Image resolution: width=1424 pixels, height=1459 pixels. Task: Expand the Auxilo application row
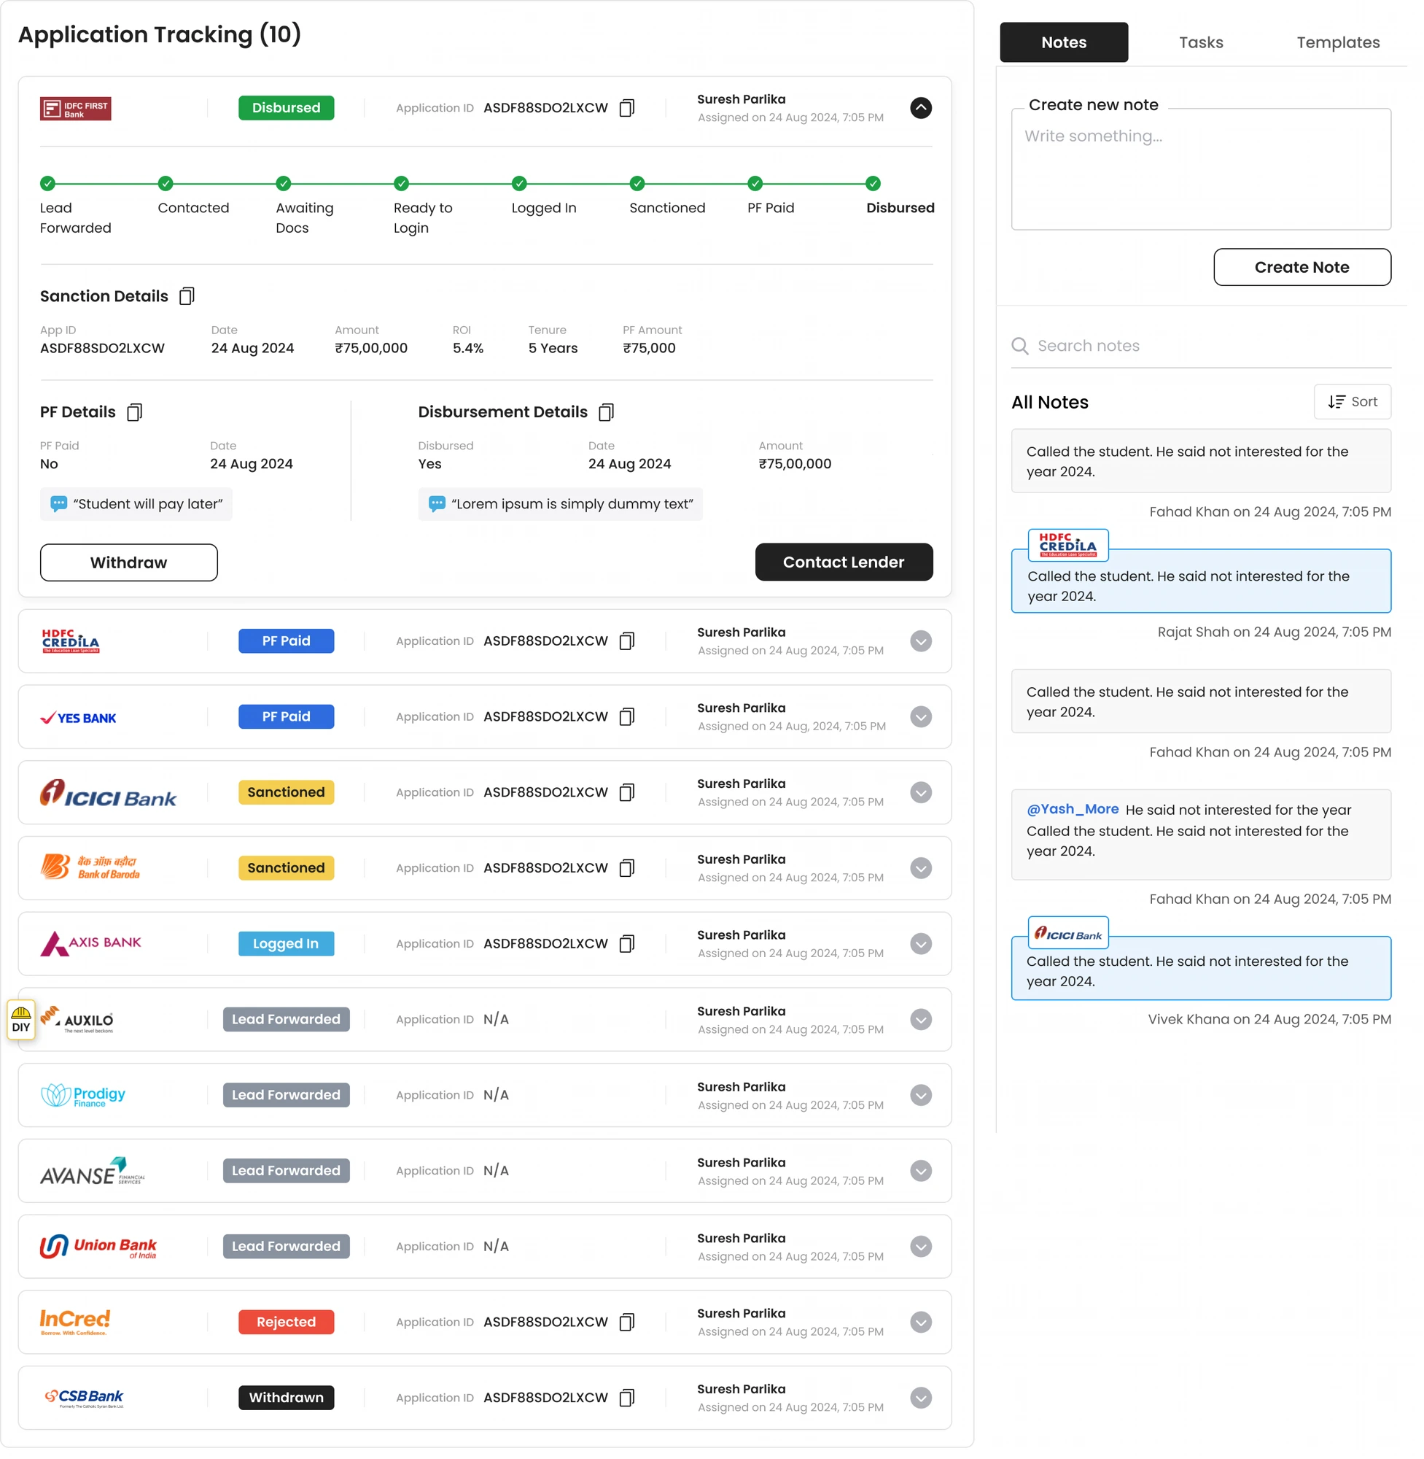coord(921,1020)
